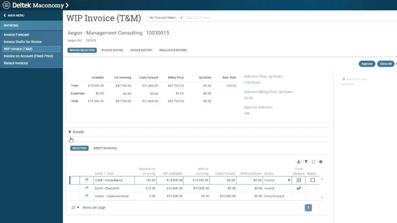The width and height of the screenshot is (397, 223).
Task: Open the 25 items per page dropdown
Action: pos(75,208)
